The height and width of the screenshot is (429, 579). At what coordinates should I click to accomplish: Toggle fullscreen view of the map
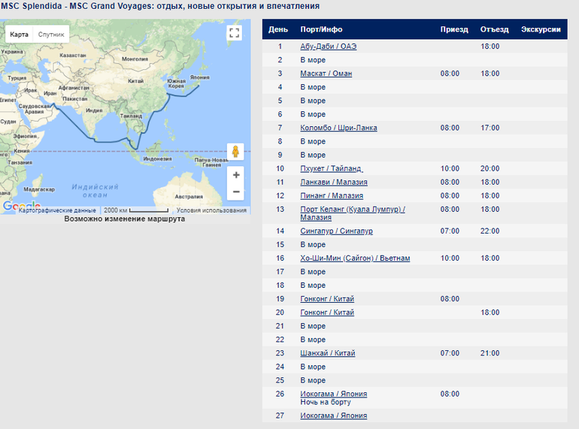[234, 33]
